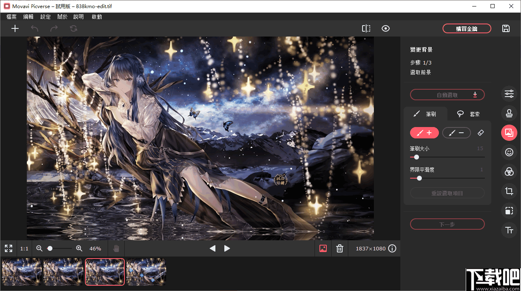Redo the last undone action
The height and width of the screenshot is (291, 521).
54,28
